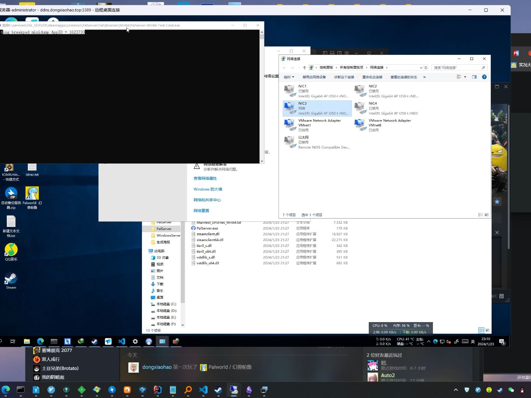
Task: Switch 网络连接 to details view layout
Action: point(480,215)
